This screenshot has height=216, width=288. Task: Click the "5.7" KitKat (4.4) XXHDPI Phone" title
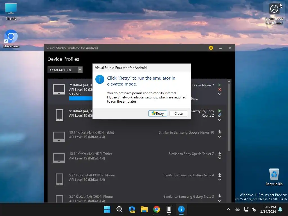tap(92, 175)
